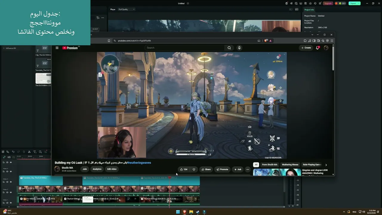
Task: Click the YouTube search input field
Action: tap(185, 48)
